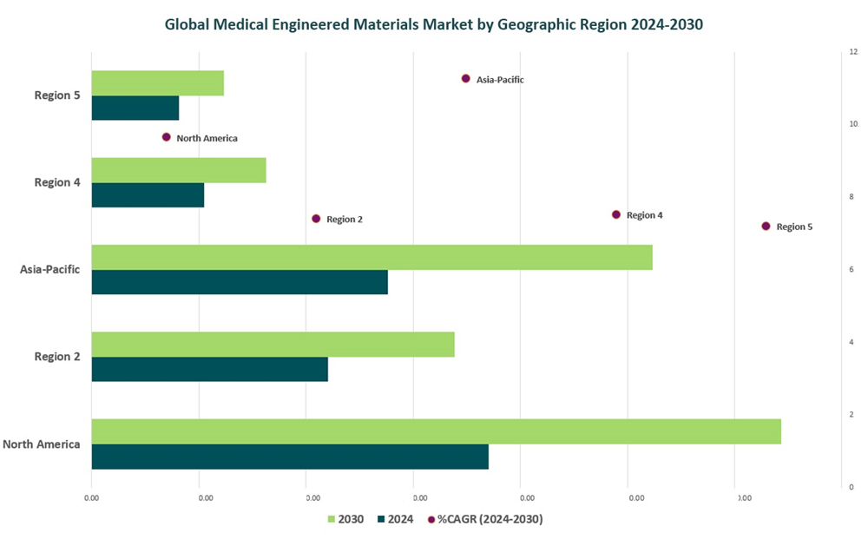Click the value 12 on the right axis
Screen dimensions: 868x546
[x=853, y=52]
